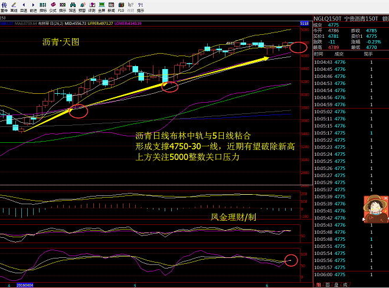
Task: Click the 提示 question mark help icon
Action: pos(140,6)
